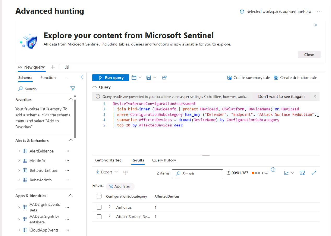Open the schema reference book icon
Viewport: 331px width, 236px height.
pyautogui.click(x=66, y=67)
